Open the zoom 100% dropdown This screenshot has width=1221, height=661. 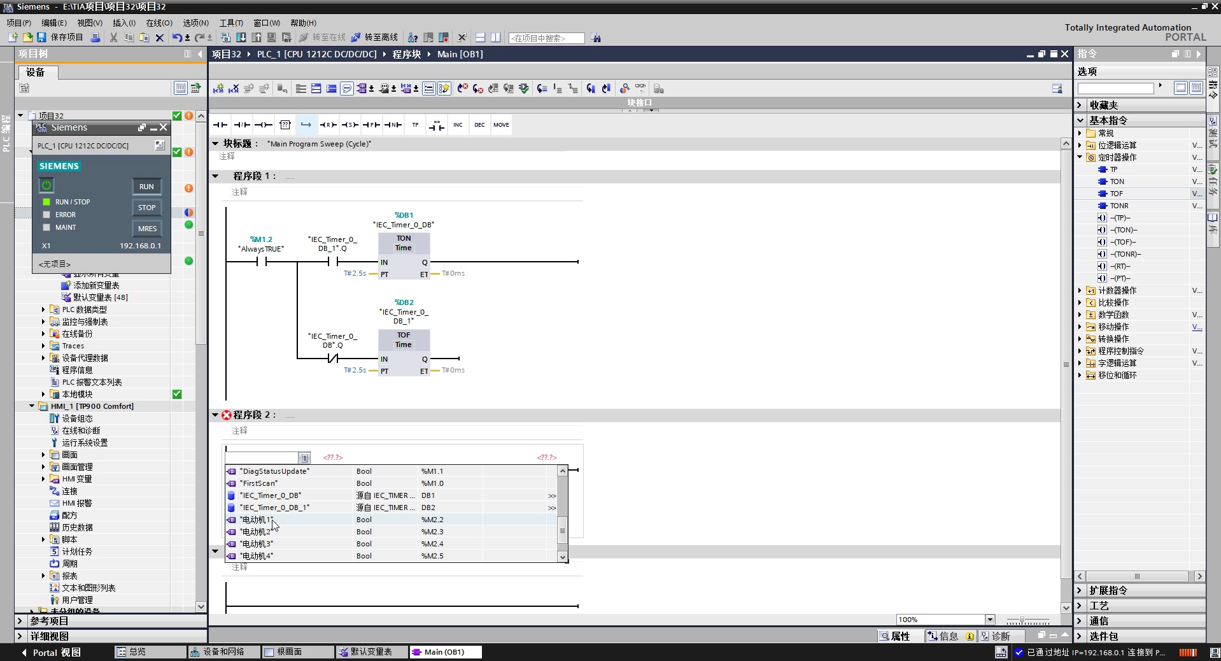pyautogui.click(x=990, y=620)
